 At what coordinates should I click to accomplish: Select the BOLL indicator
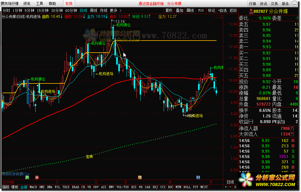tap(187, 187)
